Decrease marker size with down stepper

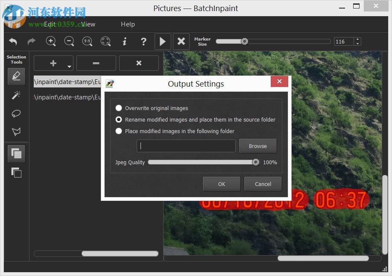click(357, 44)
